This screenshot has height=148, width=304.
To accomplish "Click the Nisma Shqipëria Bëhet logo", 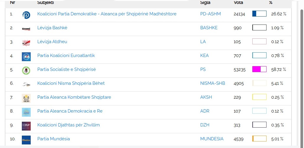I will coord(26,84).
